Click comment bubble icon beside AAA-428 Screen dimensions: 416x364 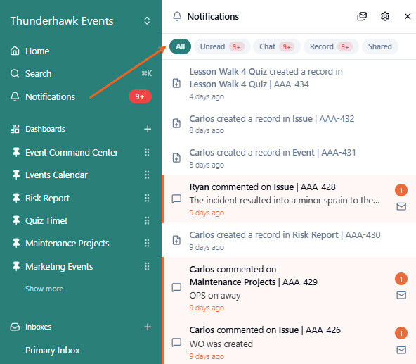176,199
